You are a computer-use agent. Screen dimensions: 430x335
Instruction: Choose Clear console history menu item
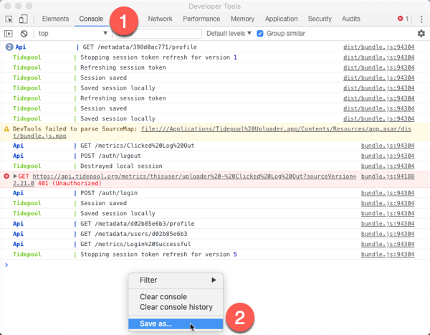click(x=176, y=307)
